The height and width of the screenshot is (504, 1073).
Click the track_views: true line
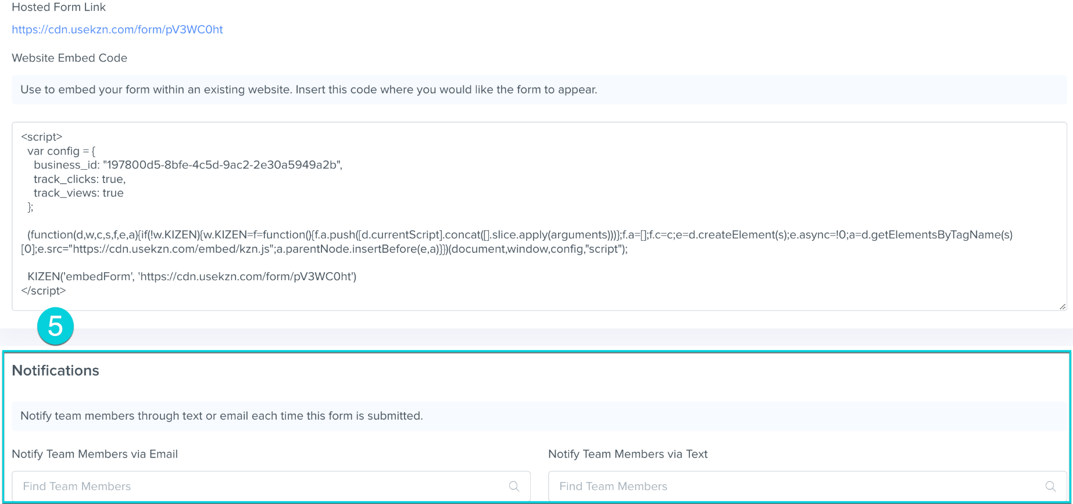[78, 193]
